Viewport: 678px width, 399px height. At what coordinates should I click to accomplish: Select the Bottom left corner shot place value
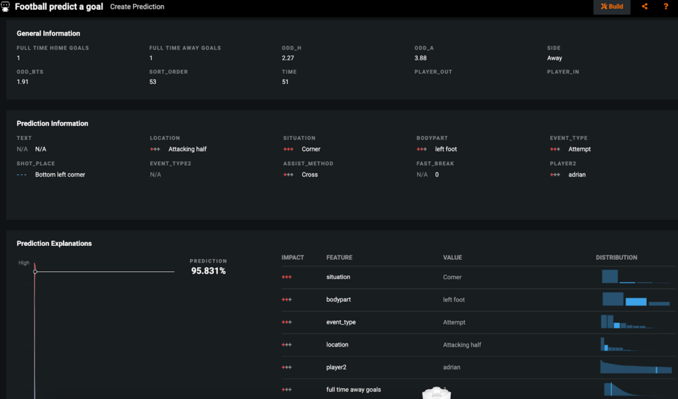(x=60, y=175)
